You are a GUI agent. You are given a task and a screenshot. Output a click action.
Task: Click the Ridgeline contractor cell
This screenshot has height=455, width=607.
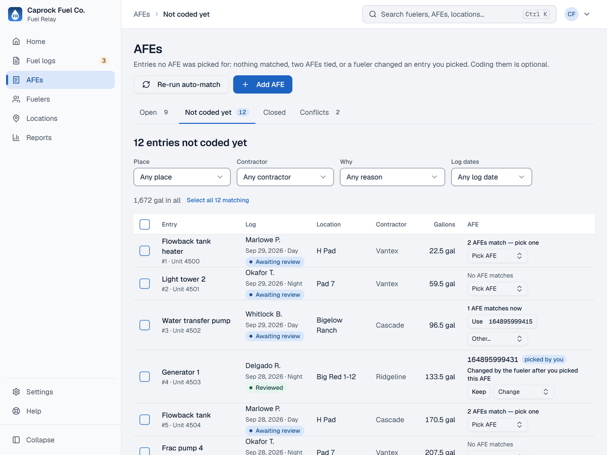point(391,377)
